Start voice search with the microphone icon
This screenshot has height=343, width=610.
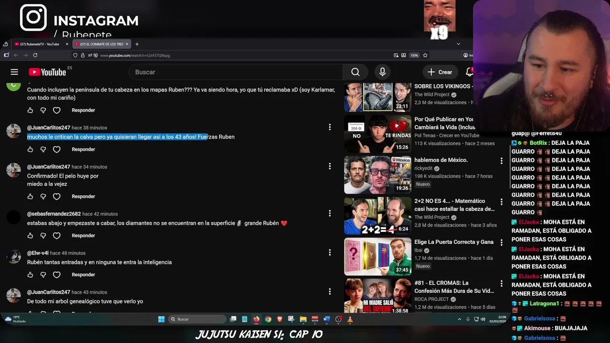(382, 72)
